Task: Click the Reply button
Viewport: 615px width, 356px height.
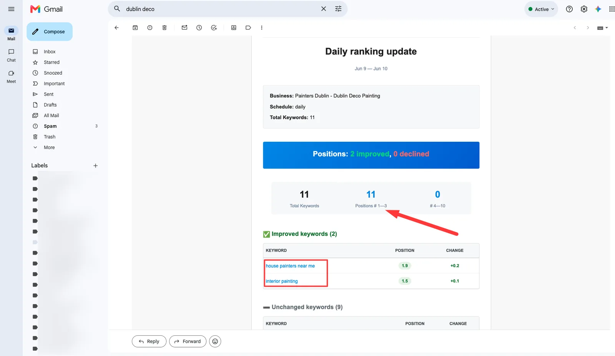Action: [x=149, y=341]
